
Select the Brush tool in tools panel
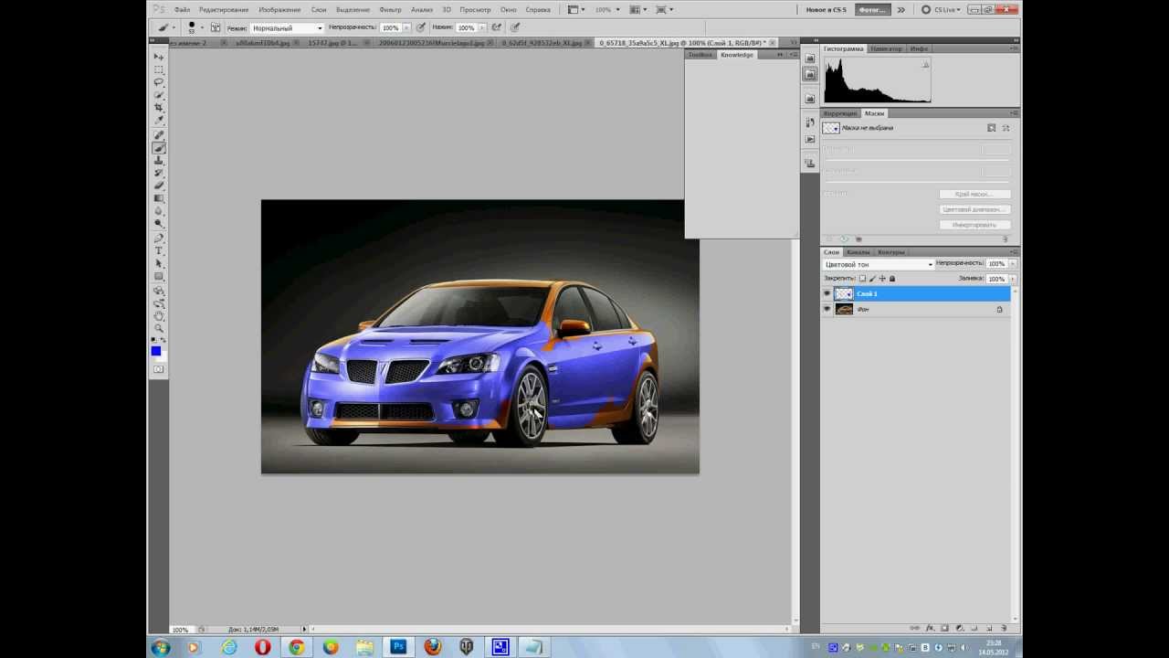(159, 148)
